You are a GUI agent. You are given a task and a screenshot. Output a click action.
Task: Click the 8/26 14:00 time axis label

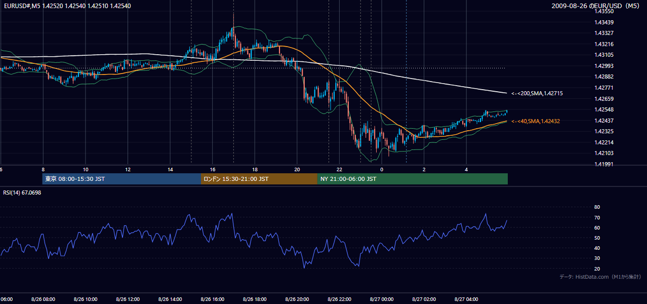pyautogui.click(x=170, y=299)
